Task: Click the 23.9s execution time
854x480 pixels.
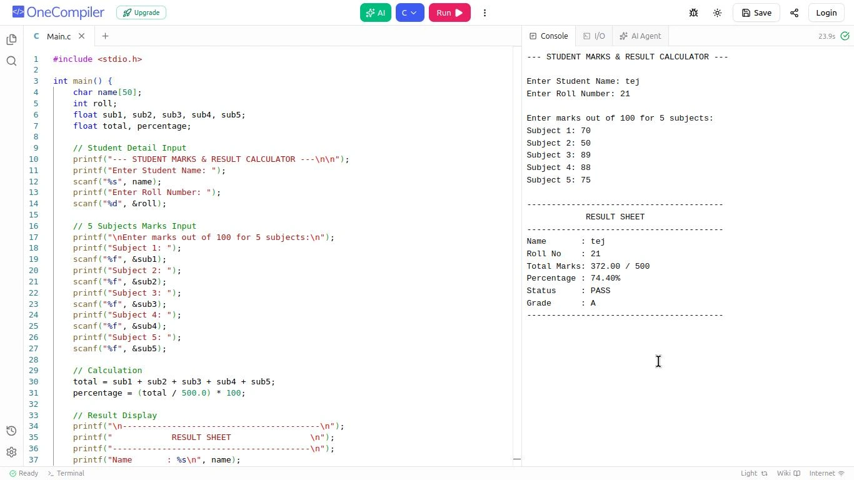Action: coord(826,36)
